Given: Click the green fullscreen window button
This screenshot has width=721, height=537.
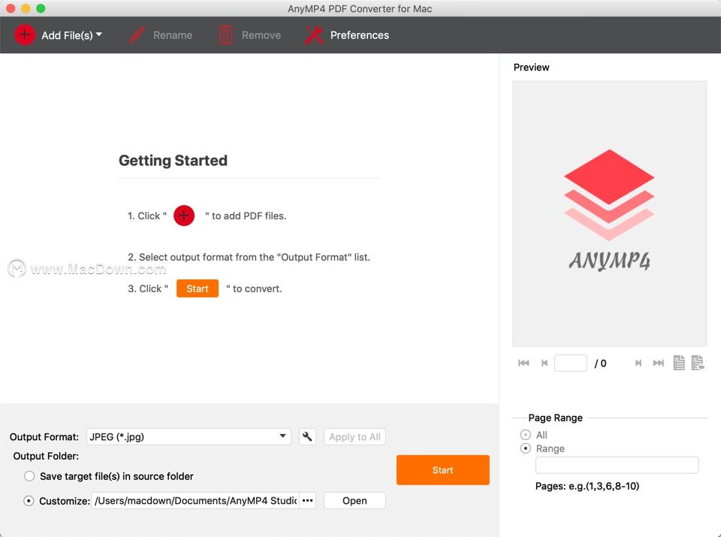Looking at the screenshot, I should tap(41, 8).
